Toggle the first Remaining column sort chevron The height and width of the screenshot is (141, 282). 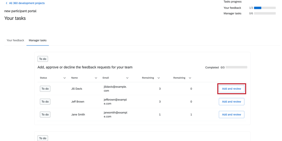point(159,78)
